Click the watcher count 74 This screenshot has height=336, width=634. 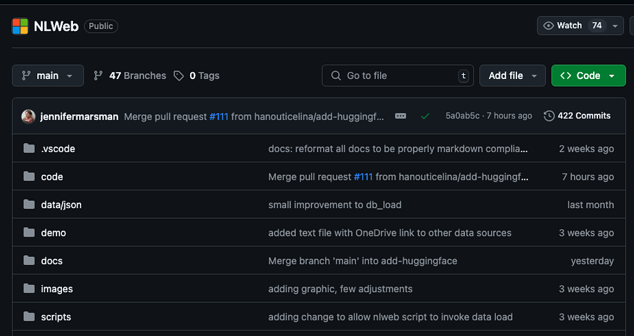(597, 26)
